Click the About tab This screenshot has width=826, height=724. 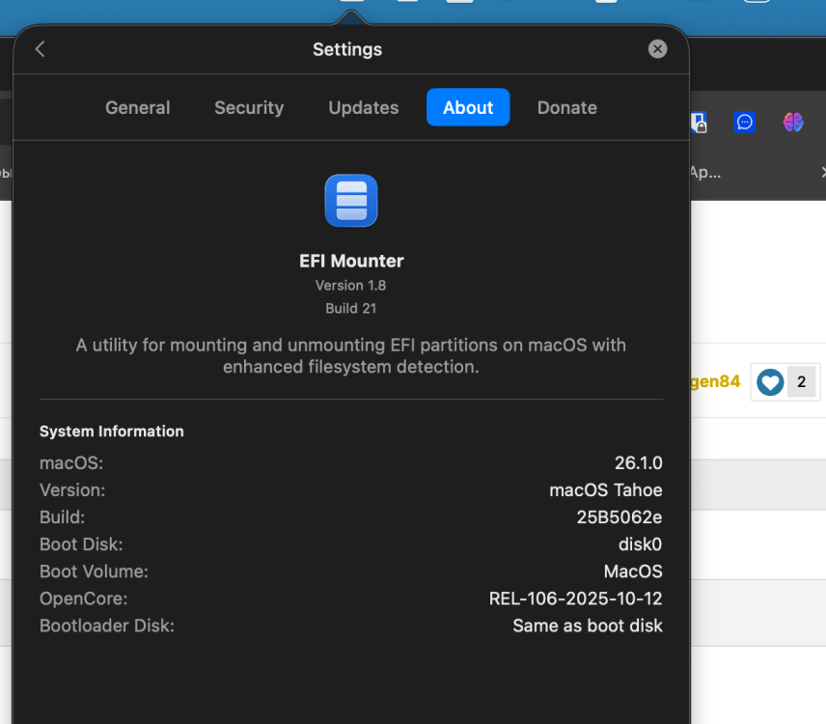468,107
